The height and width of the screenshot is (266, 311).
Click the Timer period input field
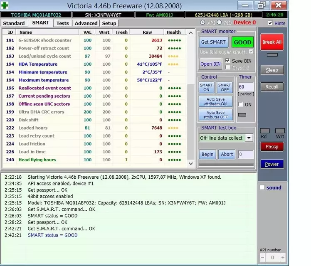[x=246, y=87]
